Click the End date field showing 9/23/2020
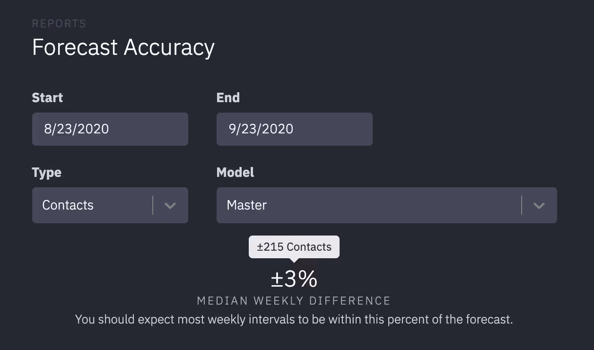The width and height of the screenshot is (594, 350). click(x=295, y=129)
